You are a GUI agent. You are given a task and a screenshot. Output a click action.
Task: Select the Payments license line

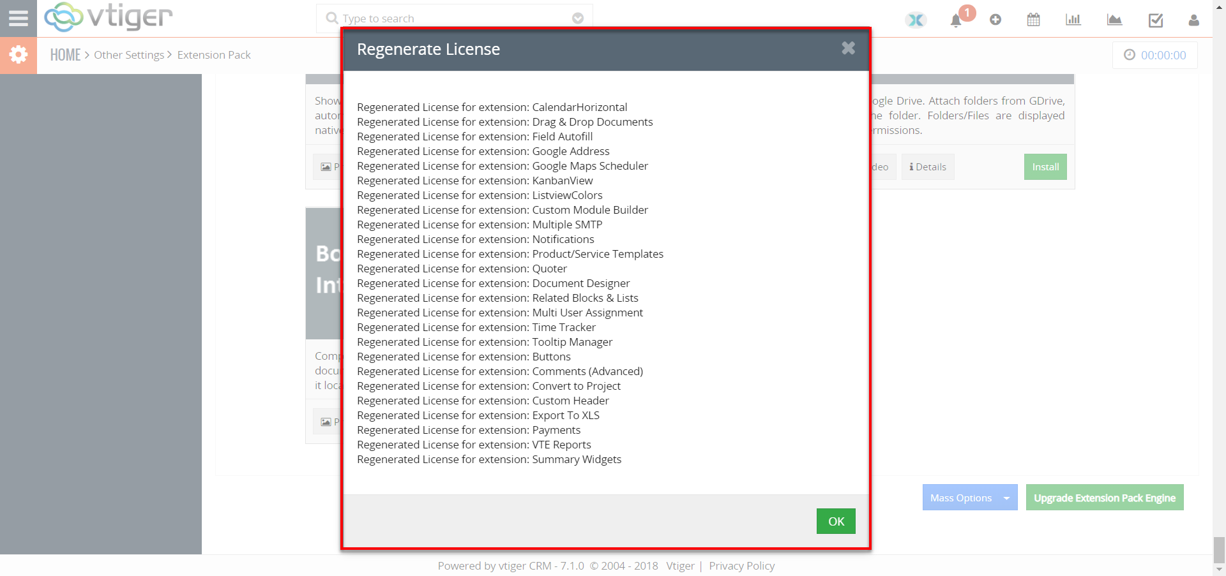(x=469, y=430)
